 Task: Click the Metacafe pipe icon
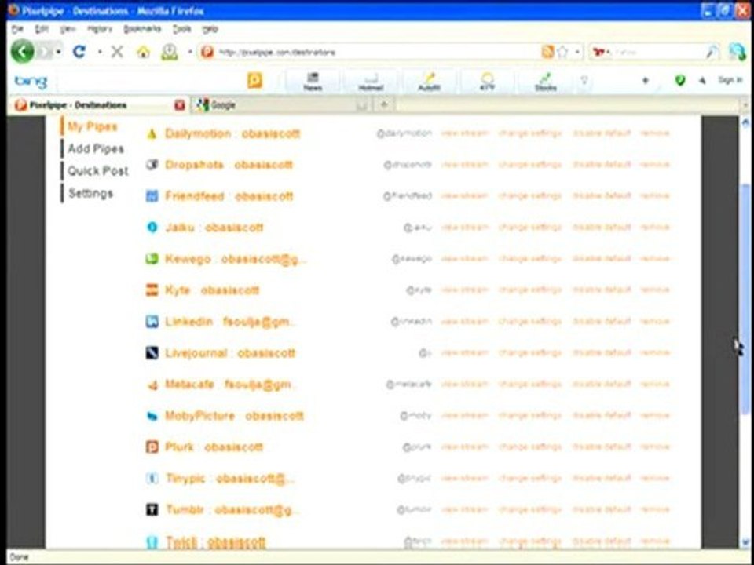coord(152,385)
